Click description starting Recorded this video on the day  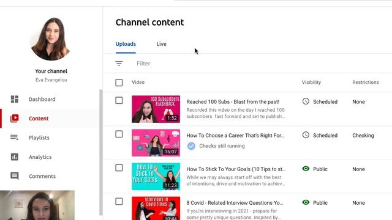pyautogui.click(x=235, y=113)
